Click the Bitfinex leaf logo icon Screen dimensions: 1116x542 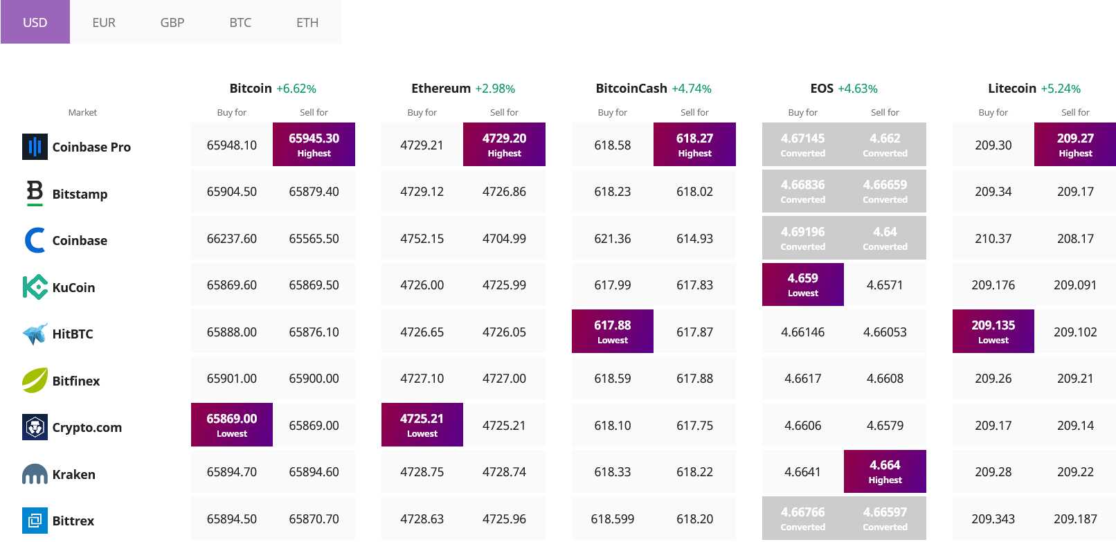coord(35,380)
